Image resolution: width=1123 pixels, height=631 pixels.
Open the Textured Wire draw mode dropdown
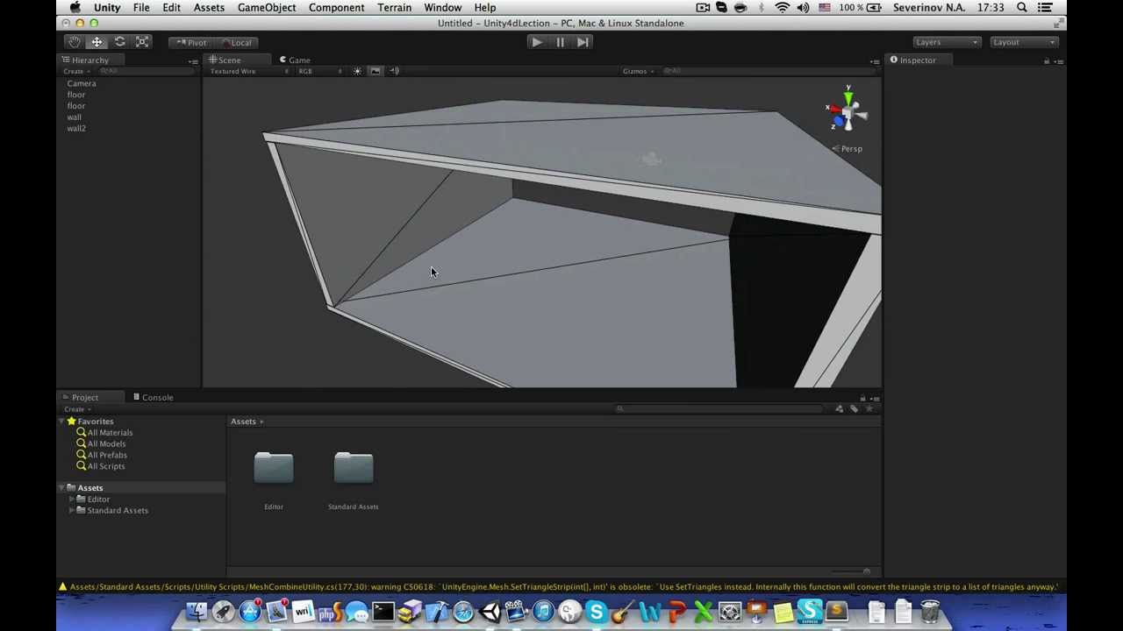248,71
